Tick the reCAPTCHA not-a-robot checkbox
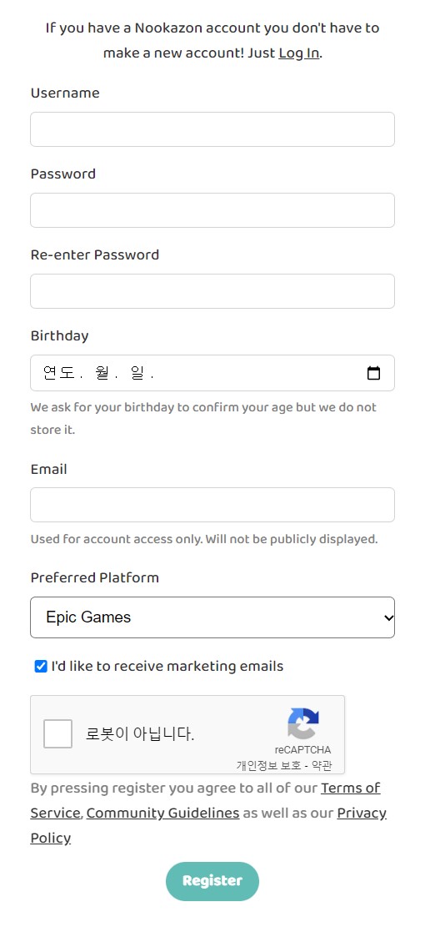 pos(57,733)
